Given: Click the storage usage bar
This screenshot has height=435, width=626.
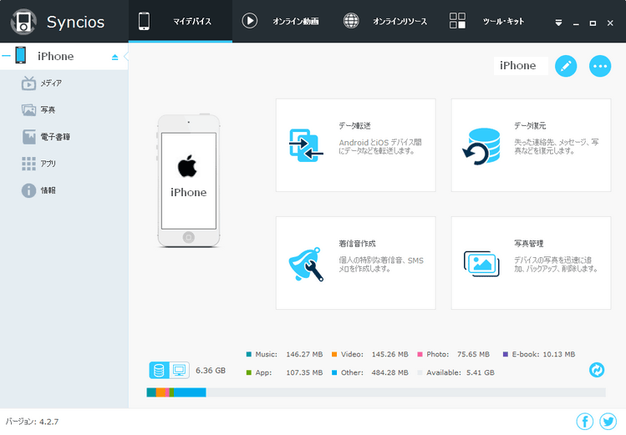Looking at the screenshot, I should [x=376, y=392].
